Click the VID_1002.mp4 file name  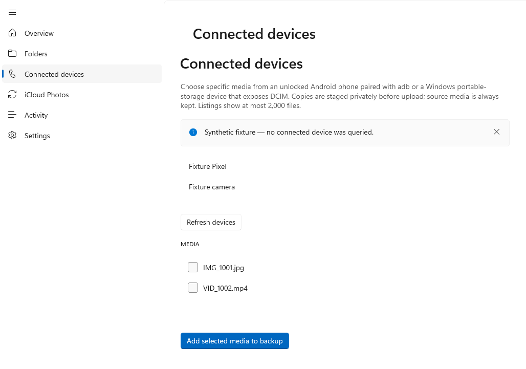[x=225, y=288]
